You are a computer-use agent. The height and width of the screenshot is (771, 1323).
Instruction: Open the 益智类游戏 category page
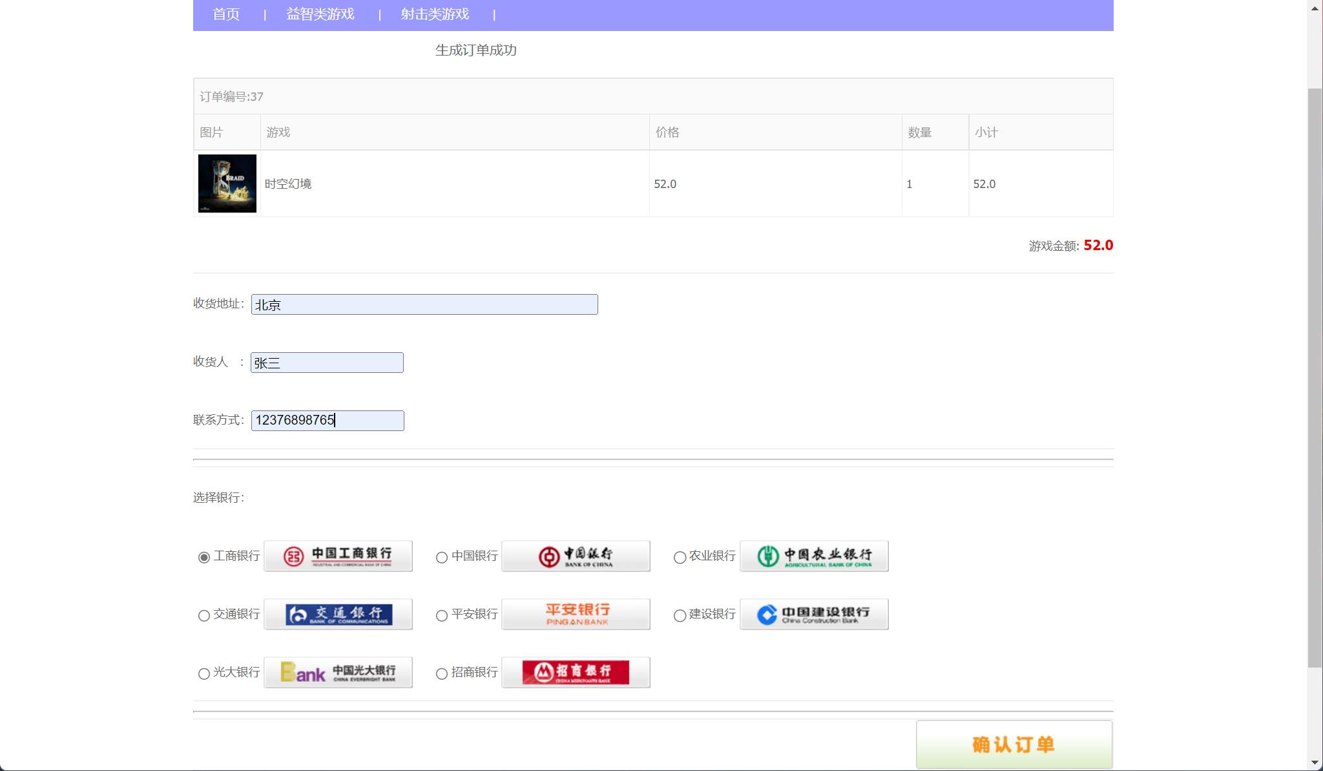(320, 14)
